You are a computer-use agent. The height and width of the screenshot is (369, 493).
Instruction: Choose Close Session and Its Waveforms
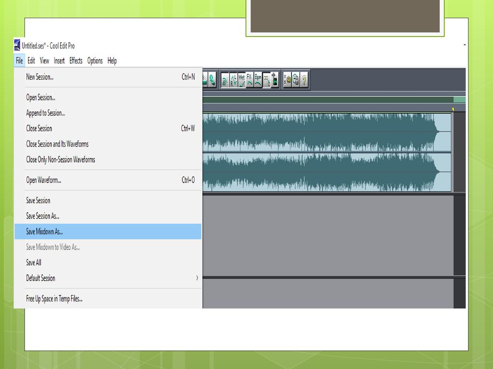click(108, 144)
